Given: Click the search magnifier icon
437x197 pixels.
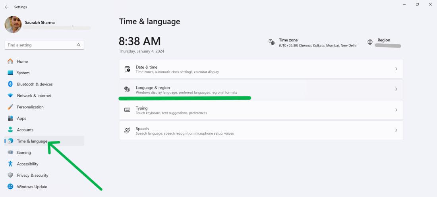Looking at the screenshot, I should (x=79, y=45).
